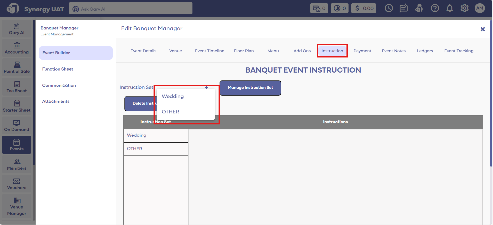Close the Edit Banquet Manager dialog
This screenshot has height=225, width=493.
483,29
